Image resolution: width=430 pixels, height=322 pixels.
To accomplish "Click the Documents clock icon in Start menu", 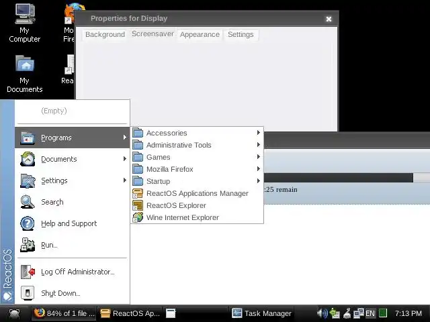I will pos(28,159).
